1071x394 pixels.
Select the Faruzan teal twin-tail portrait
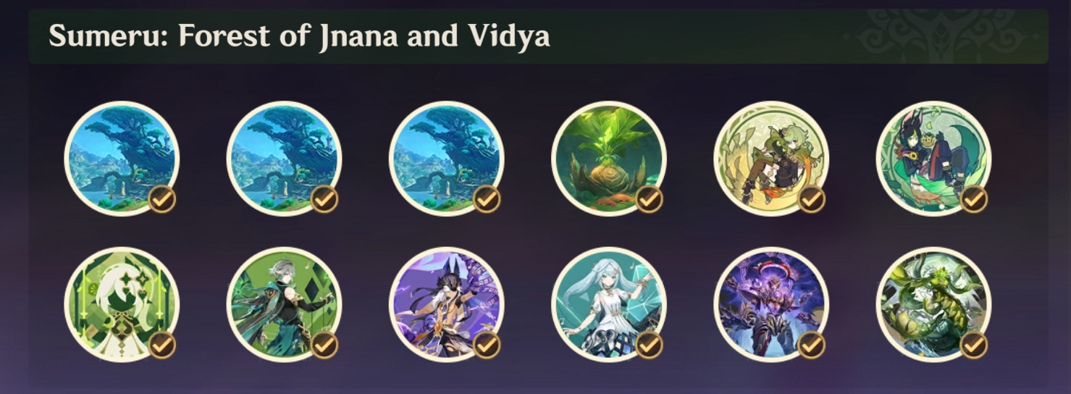click(x=608, y=304)
